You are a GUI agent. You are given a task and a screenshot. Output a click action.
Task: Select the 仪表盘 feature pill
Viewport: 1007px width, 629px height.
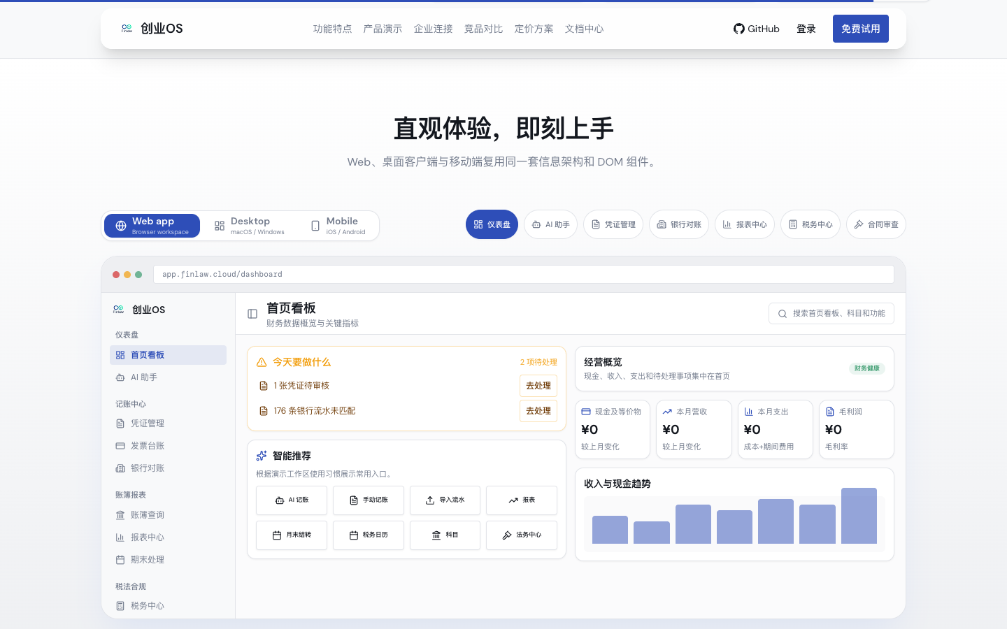tap(492, 224)
